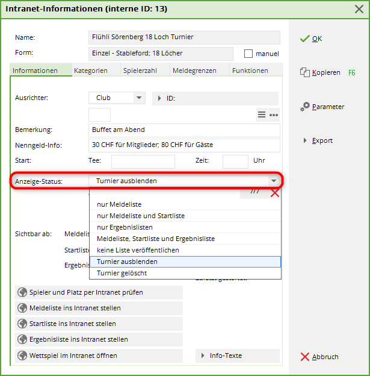Viewport: 370px width, 376px height.
Task: Click 'Ergebnisliste ins Intranet stellen'
Action: click(x=99, y=339)
